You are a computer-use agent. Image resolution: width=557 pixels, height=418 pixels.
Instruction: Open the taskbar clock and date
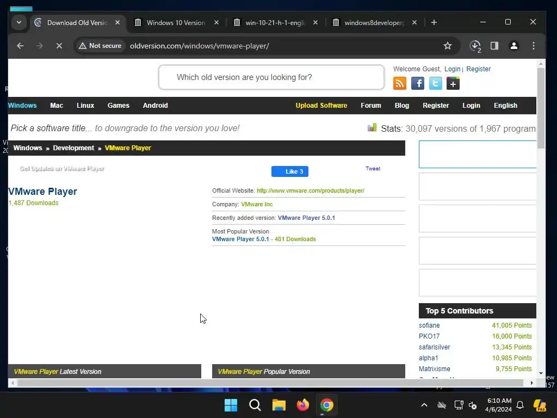498,405
